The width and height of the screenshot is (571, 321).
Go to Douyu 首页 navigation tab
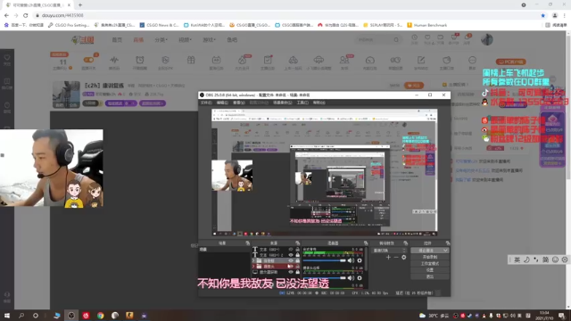coord(117,39)
